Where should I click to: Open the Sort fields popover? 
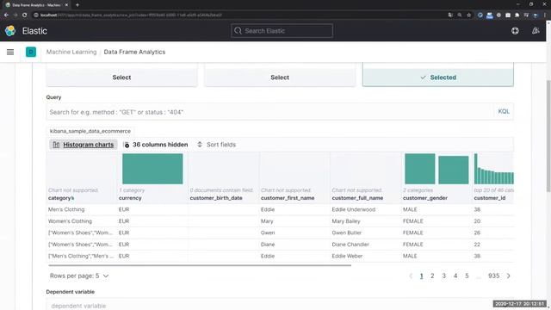(216, 145)
